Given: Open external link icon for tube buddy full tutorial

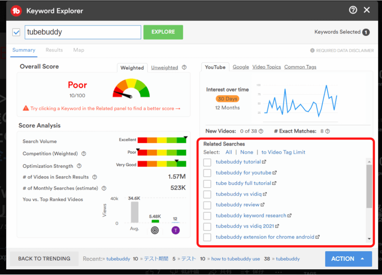Looking at the screenshot, I should (x=274, y=183).
